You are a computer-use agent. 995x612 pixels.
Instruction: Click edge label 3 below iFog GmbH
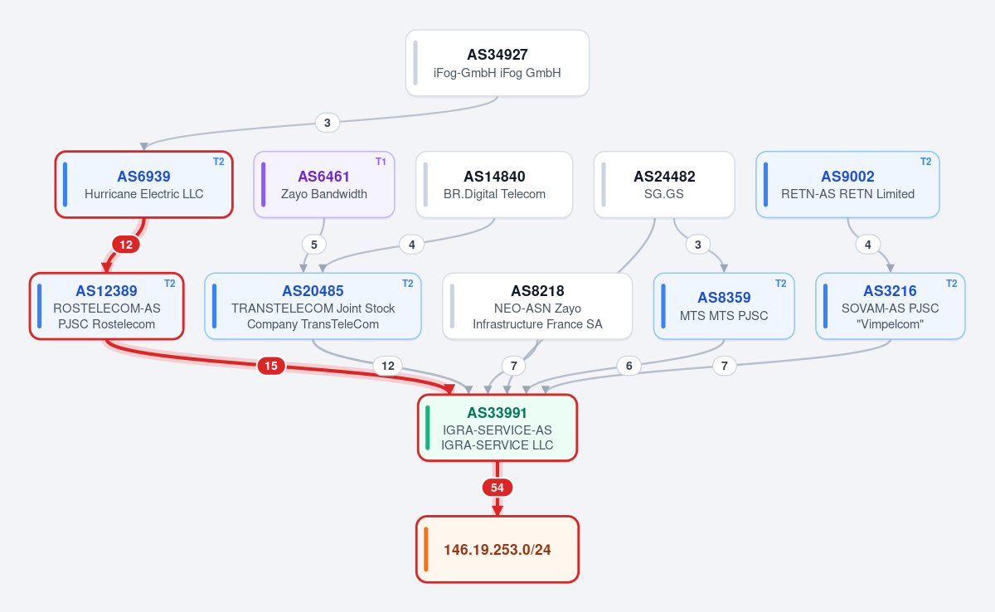tap(328, 123)
